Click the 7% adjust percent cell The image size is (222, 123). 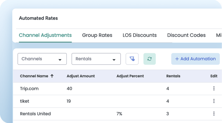click(x=119, y=114)
